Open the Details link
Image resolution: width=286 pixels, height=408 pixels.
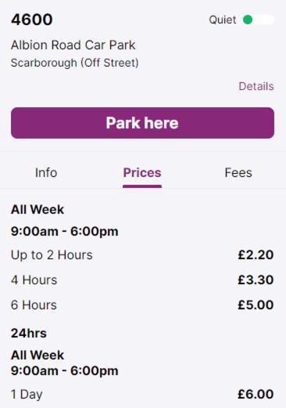(x=256, y=86)
